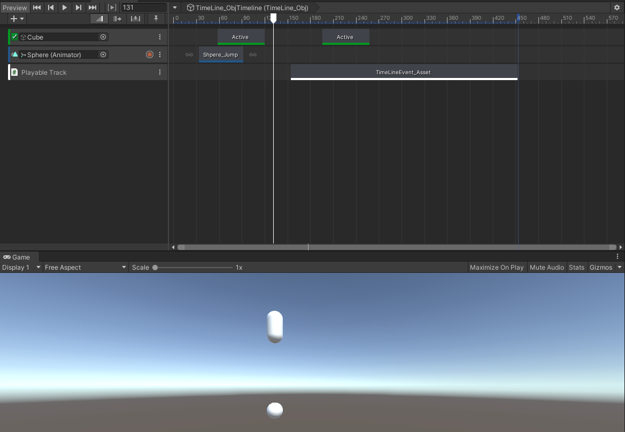
Task: Select the first Active clip on Cube track
Action: coord(241,37)
